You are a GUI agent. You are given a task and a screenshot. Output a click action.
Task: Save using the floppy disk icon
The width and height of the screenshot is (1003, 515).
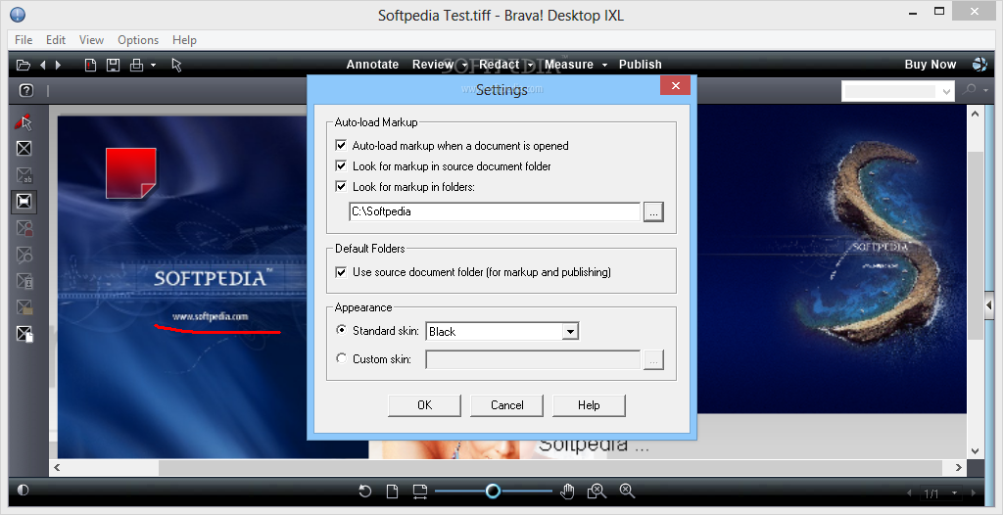(114, 65)
